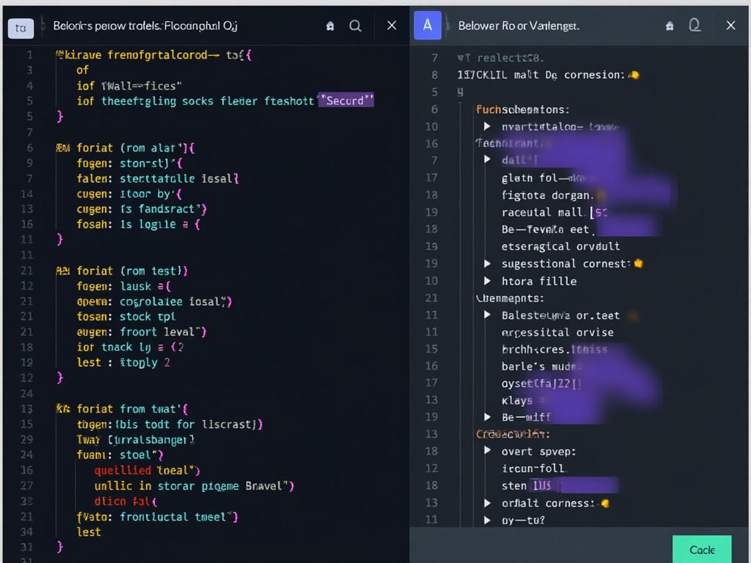Select the "etseragical orvdult" tree entry
Screen dimensions: 751x563
[x=560, y=246]
